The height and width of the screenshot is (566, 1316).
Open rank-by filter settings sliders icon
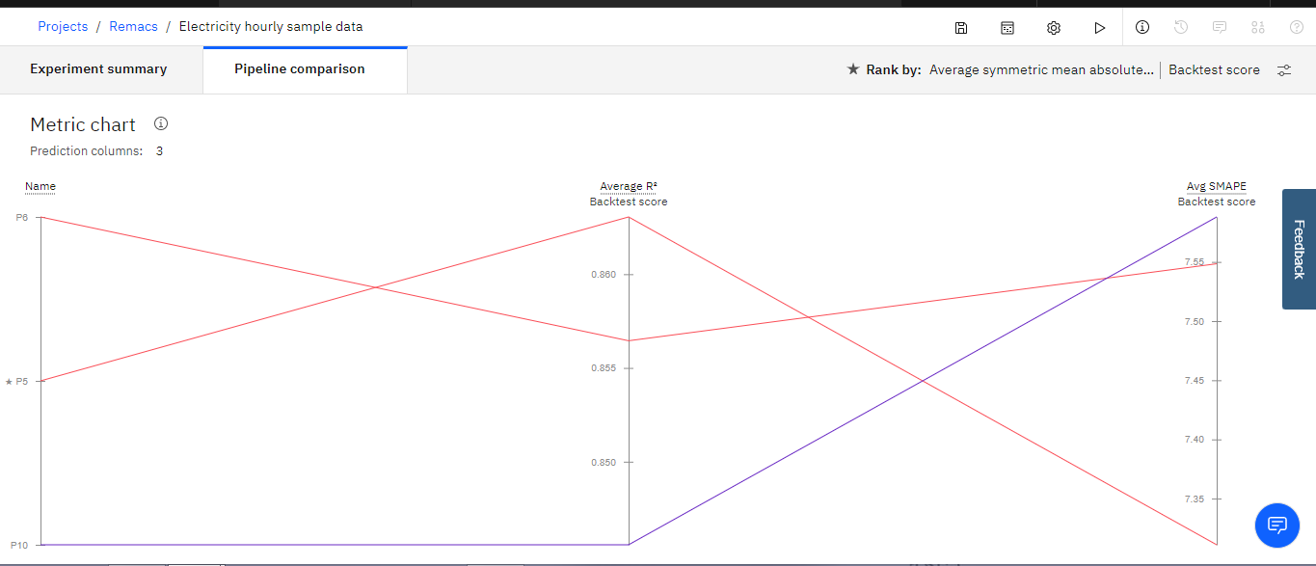(1284, 69)
